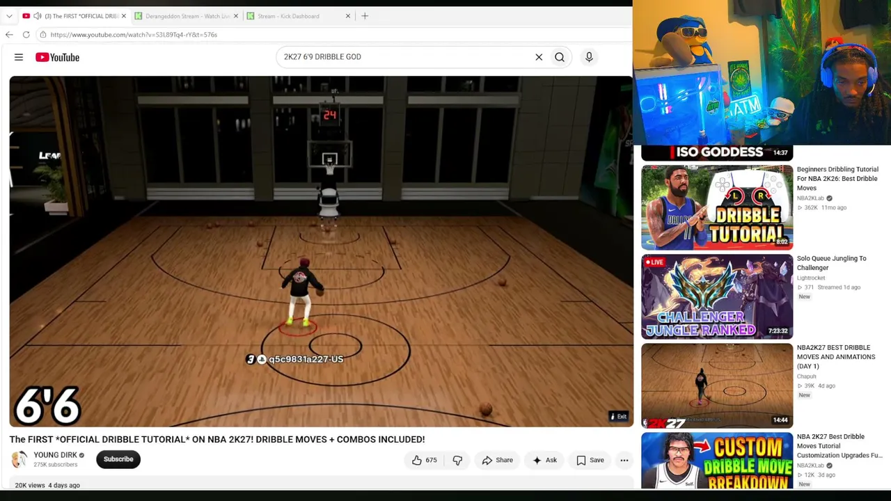Open the video title text
The width and height of the screenshot is (891, 501).
coord(217,440)
